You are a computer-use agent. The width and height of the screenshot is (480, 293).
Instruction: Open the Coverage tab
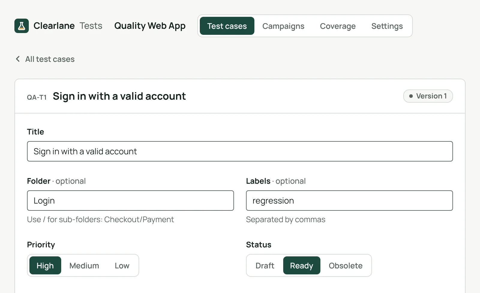tap(338, 26)
